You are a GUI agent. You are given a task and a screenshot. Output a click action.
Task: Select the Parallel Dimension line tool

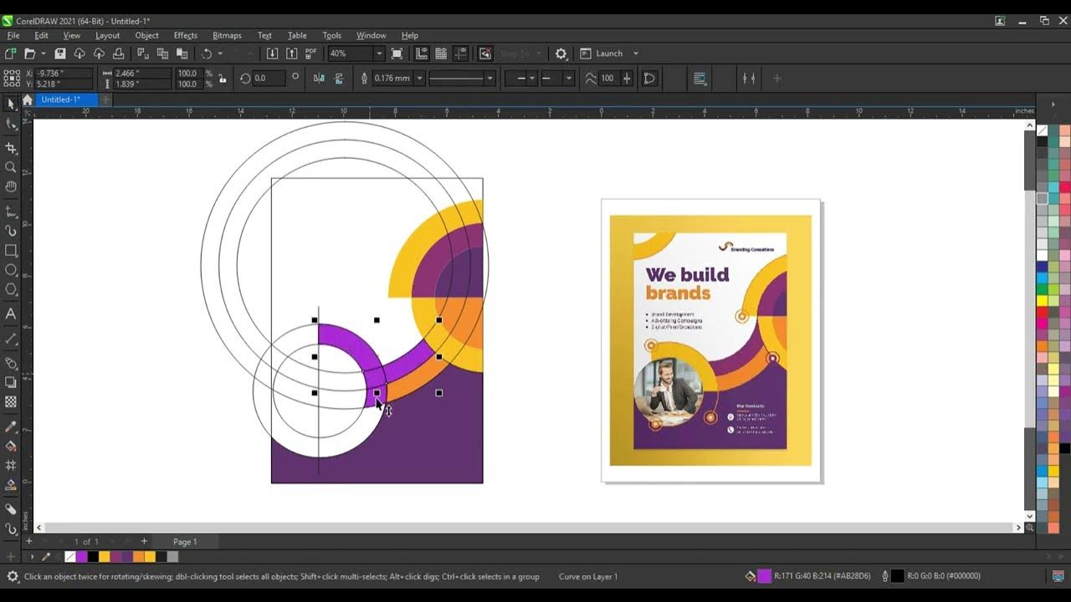coord(11,339)
